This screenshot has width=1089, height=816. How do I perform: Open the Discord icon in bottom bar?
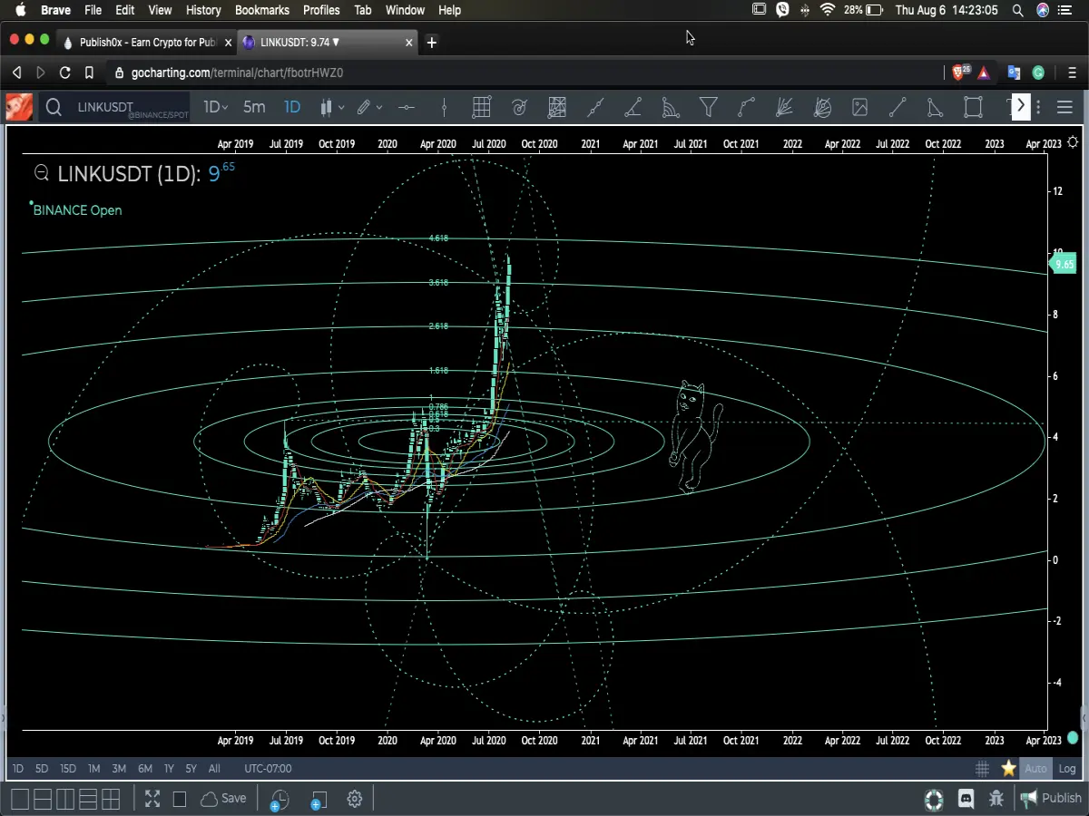[x=966, y=799]
